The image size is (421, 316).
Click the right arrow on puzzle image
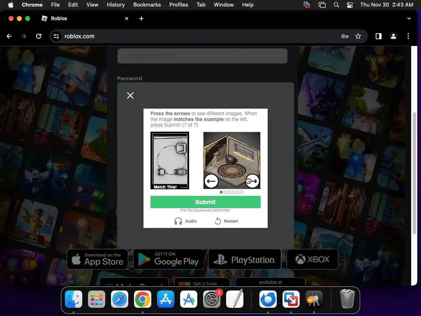252,181
